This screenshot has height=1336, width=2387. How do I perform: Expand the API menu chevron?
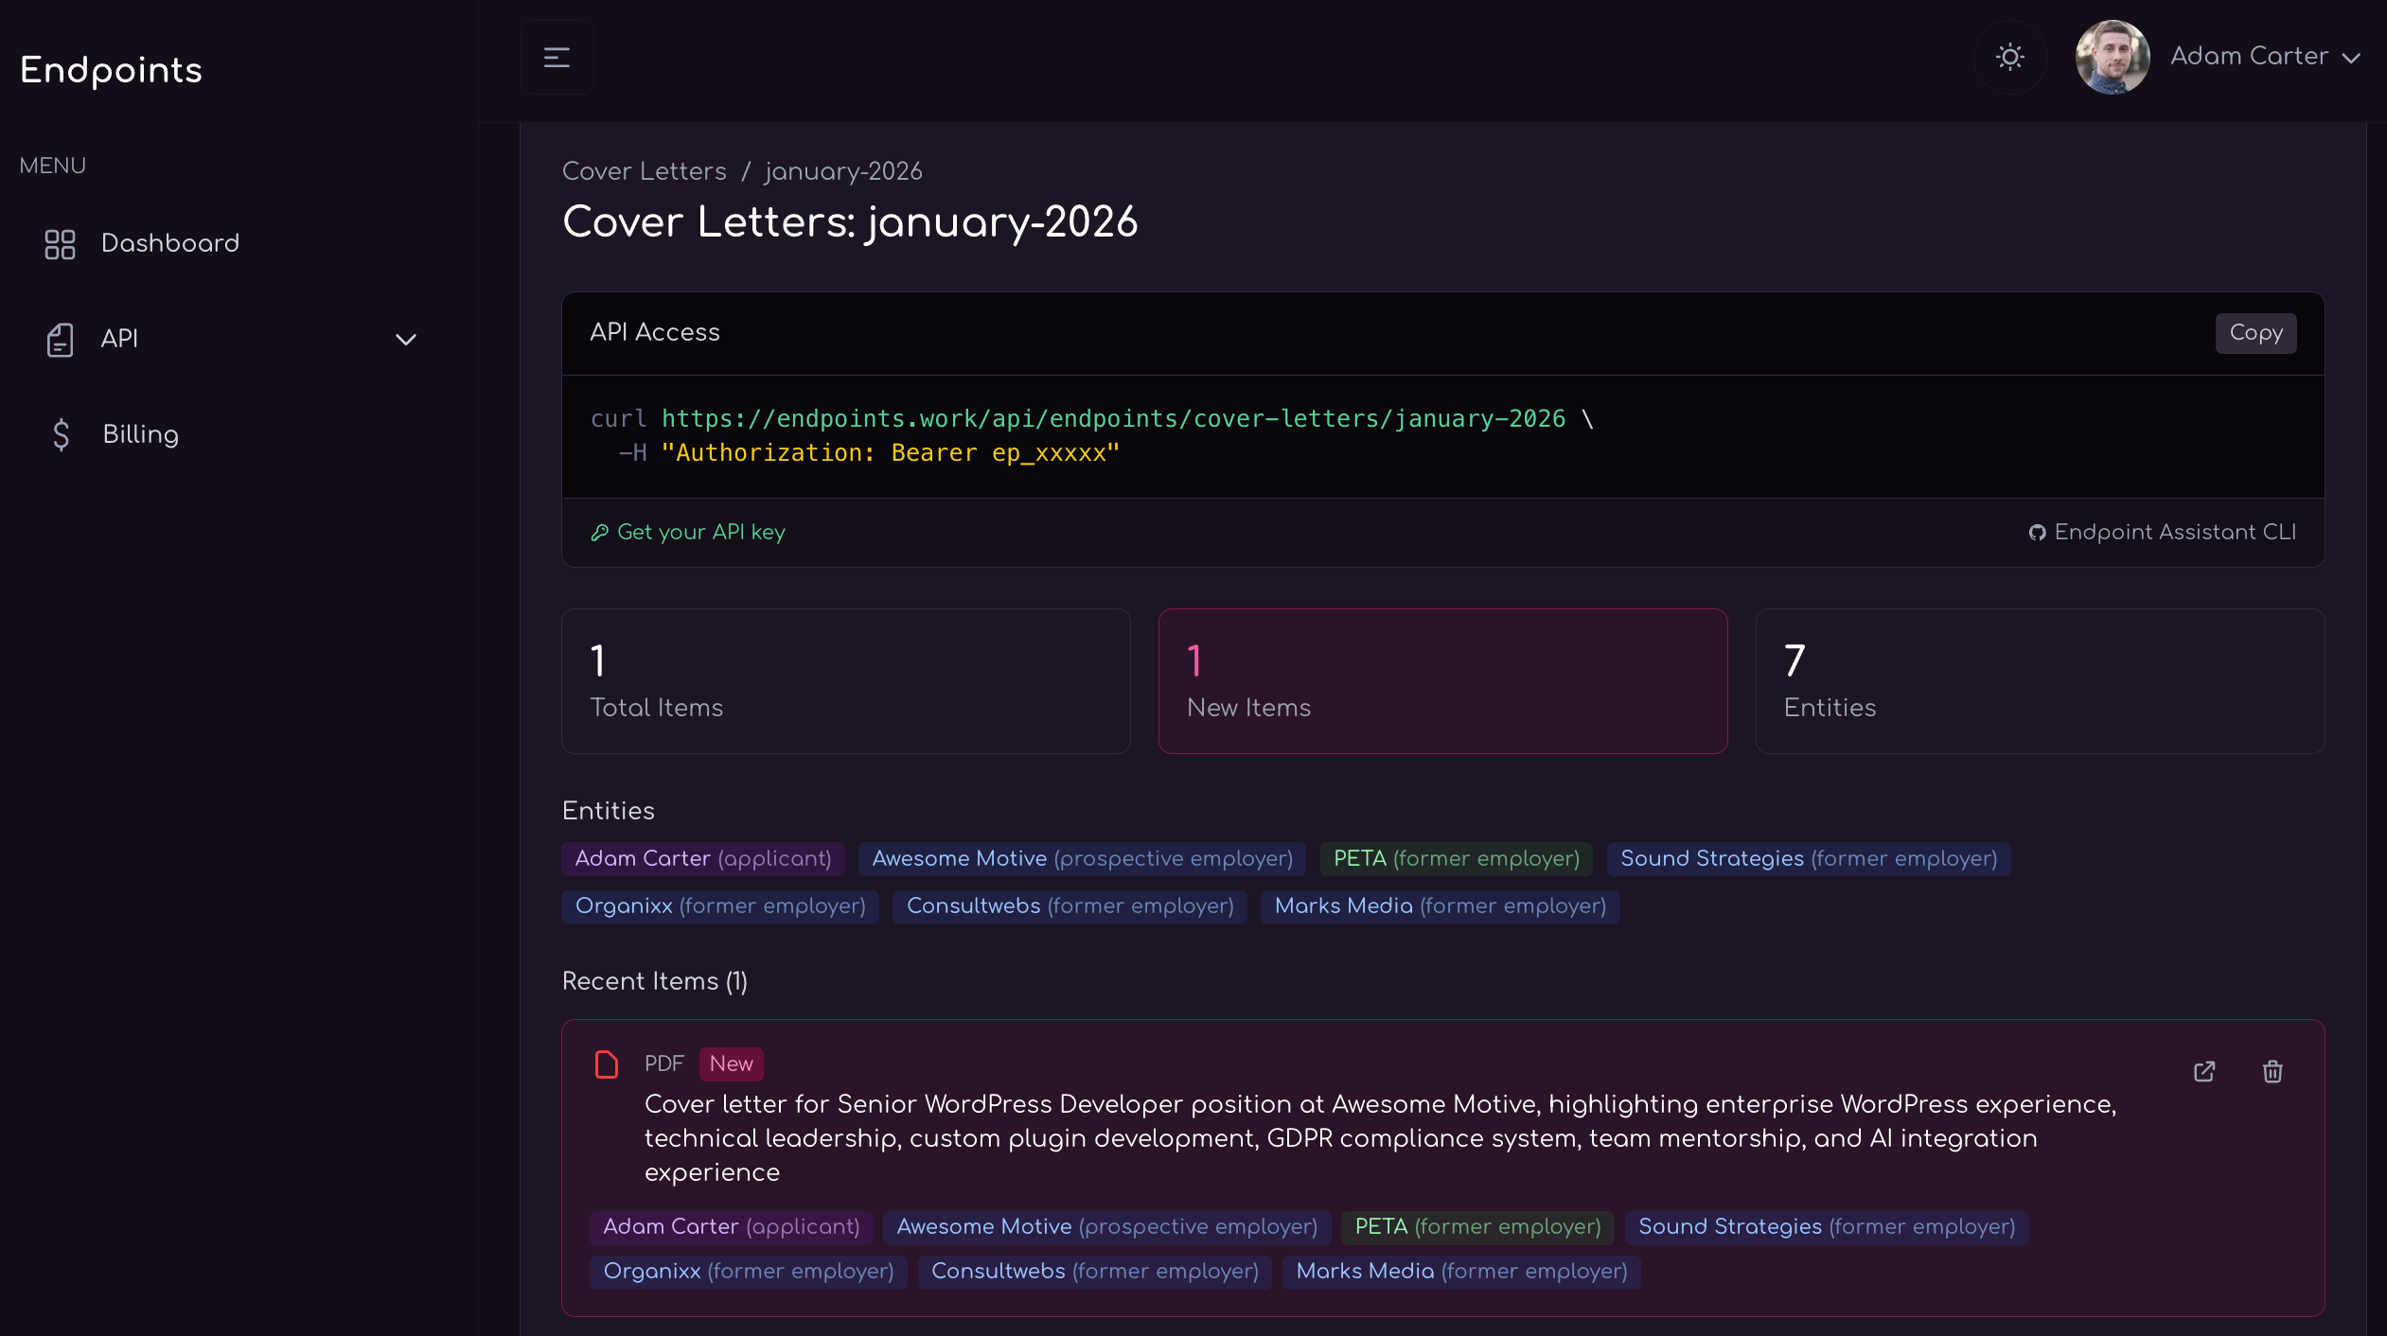[x=405, y=340]
